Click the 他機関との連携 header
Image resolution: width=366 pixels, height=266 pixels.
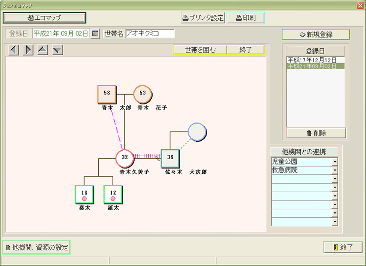click(x=304, y=152)
